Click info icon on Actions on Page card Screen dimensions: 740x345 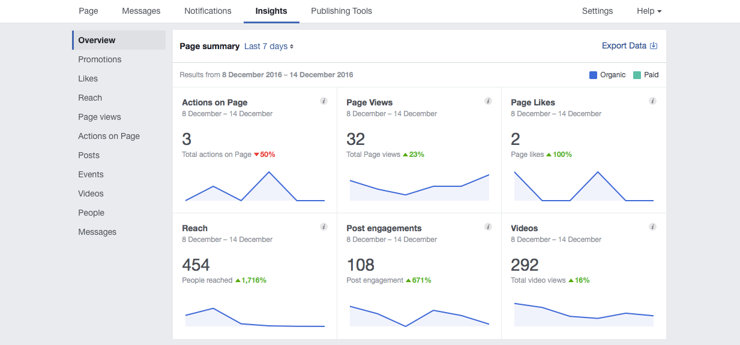tap(324, 101)
